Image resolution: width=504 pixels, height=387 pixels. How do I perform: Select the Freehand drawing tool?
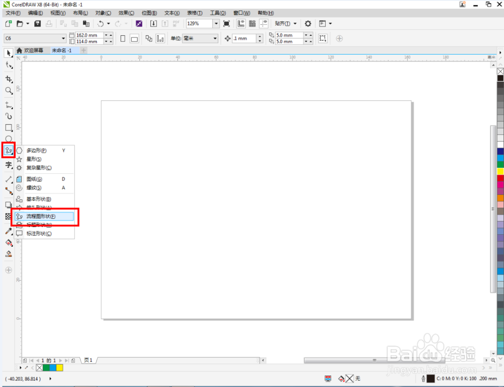coord(9,105)
